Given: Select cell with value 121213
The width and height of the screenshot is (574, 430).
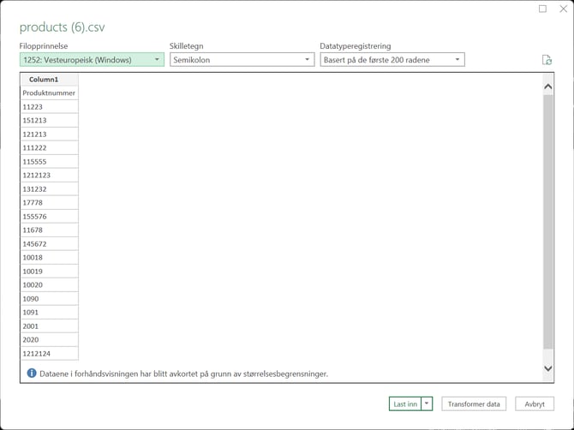Looking at the screenshot, I should point(49,134).
